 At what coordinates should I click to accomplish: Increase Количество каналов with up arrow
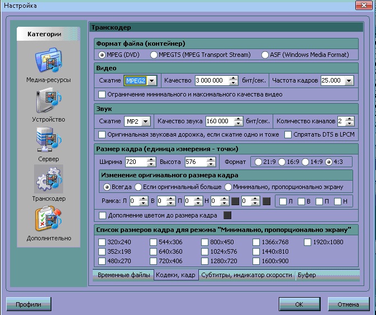pos(350,119)
